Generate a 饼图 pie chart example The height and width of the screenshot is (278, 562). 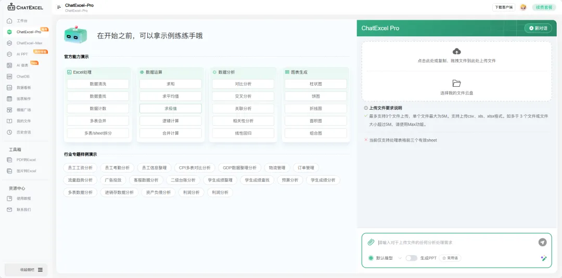(x=316, y=96)
